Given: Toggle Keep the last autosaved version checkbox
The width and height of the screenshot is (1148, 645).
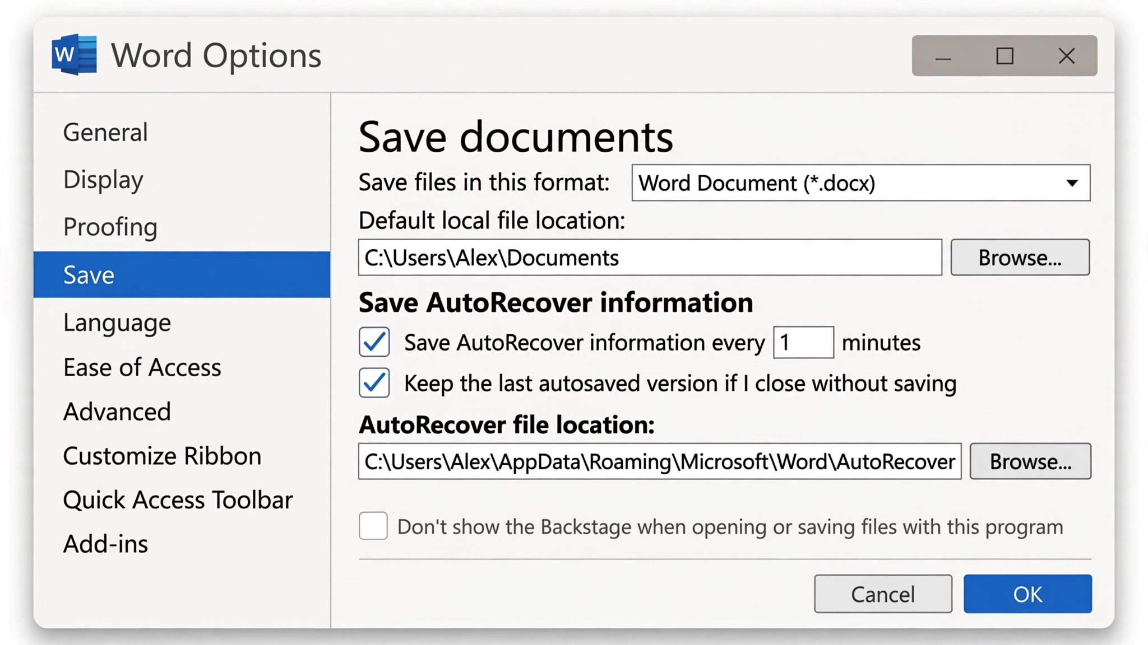Looking at the screenshot, I should point(374,383).
